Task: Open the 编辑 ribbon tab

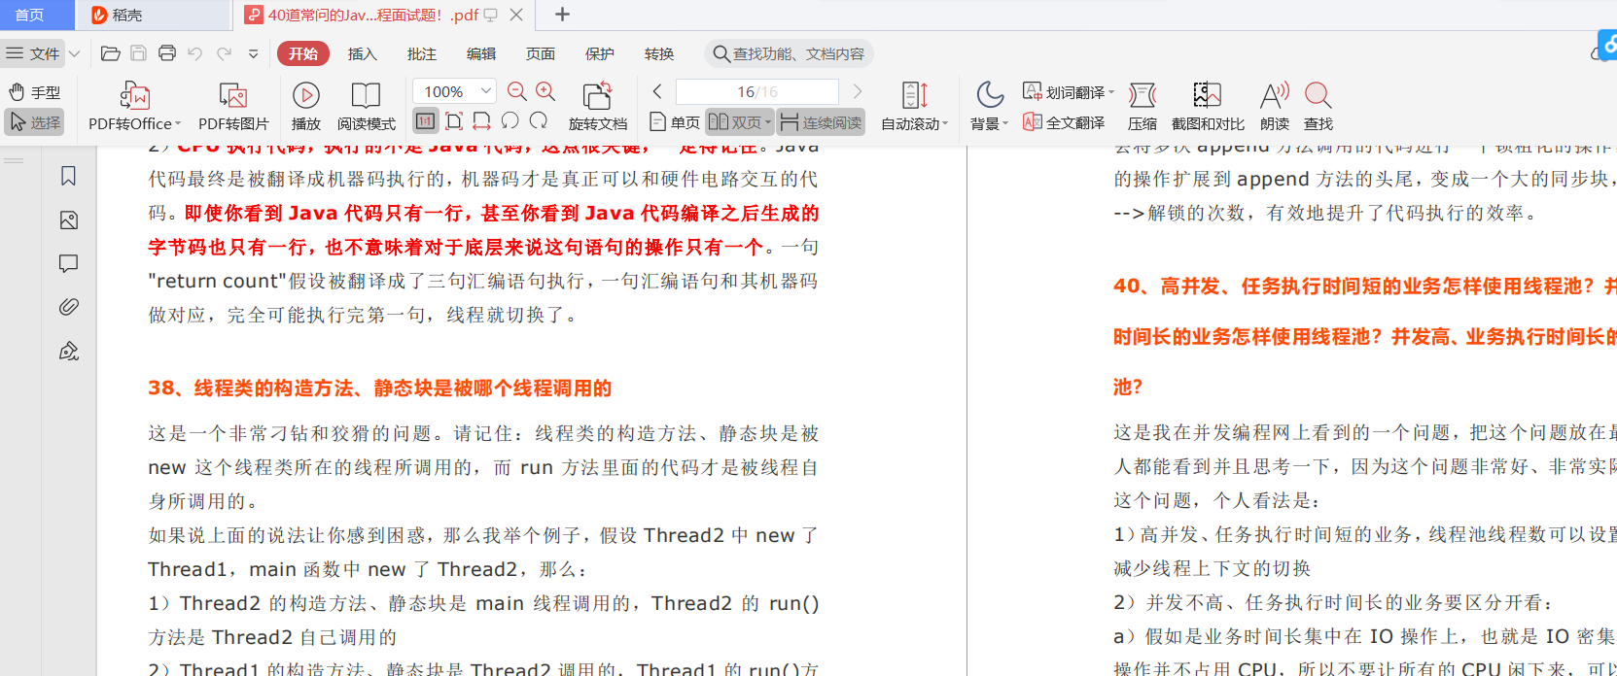Action: coord(481,53)
